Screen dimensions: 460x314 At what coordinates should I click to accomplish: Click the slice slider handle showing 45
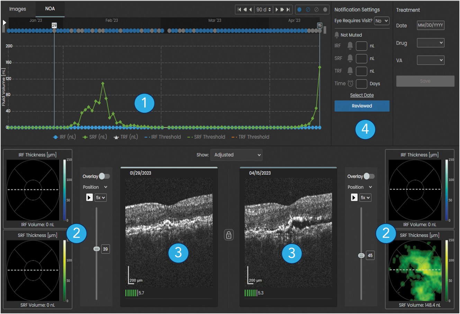[361, 255]
